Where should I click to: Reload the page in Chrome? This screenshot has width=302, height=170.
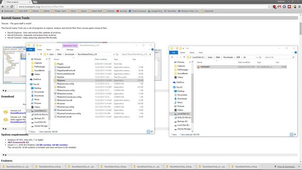pos(12,7)
